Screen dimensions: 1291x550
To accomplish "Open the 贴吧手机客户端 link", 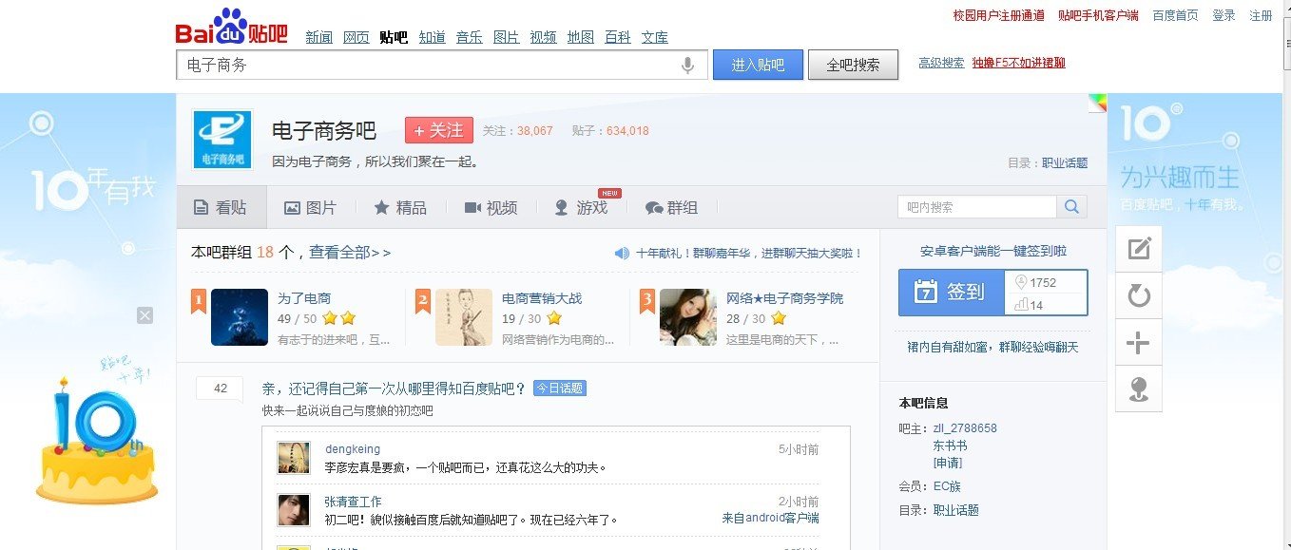I will [1099, 15].
